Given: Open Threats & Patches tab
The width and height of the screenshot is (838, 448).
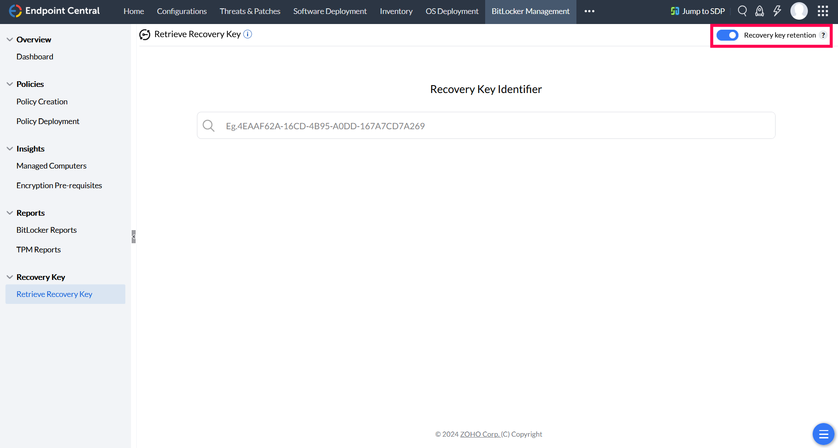Looking at the screenshot, I should click(250, 11).
